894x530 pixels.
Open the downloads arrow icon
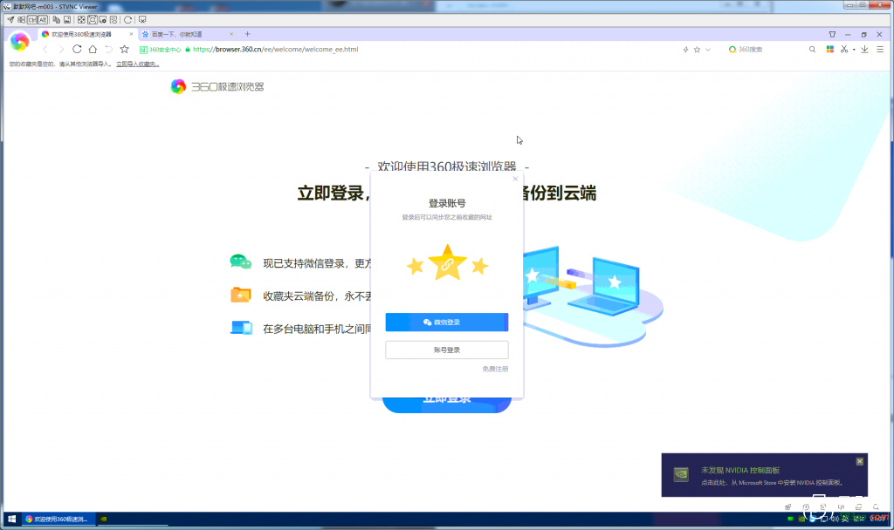pyautogui.click(x=865, y=50)
